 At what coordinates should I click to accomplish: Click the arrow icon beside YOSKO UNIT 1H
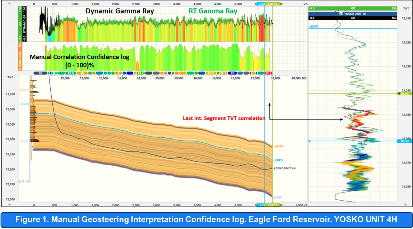pos(341,14)
